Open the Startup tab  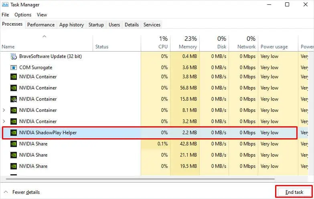(96, 25)
